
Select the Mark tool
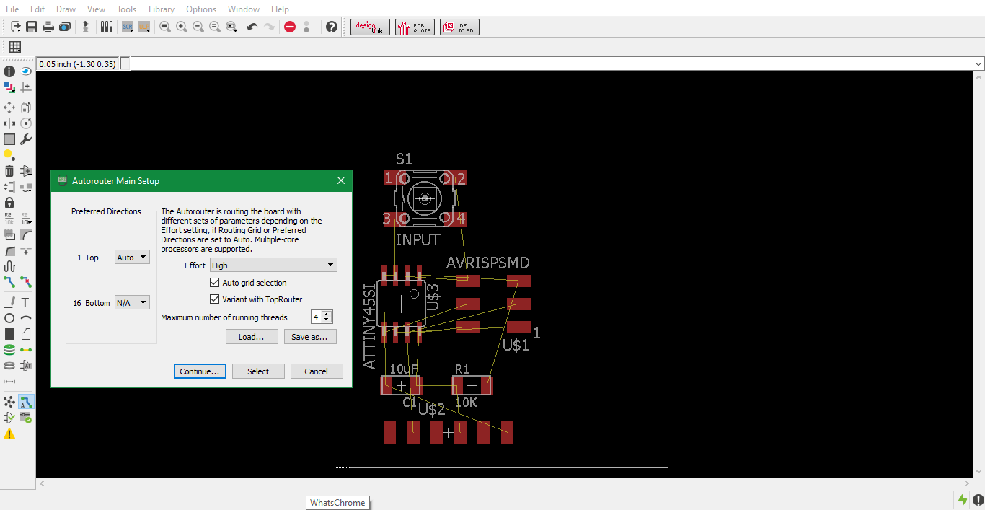click(26, 87)
